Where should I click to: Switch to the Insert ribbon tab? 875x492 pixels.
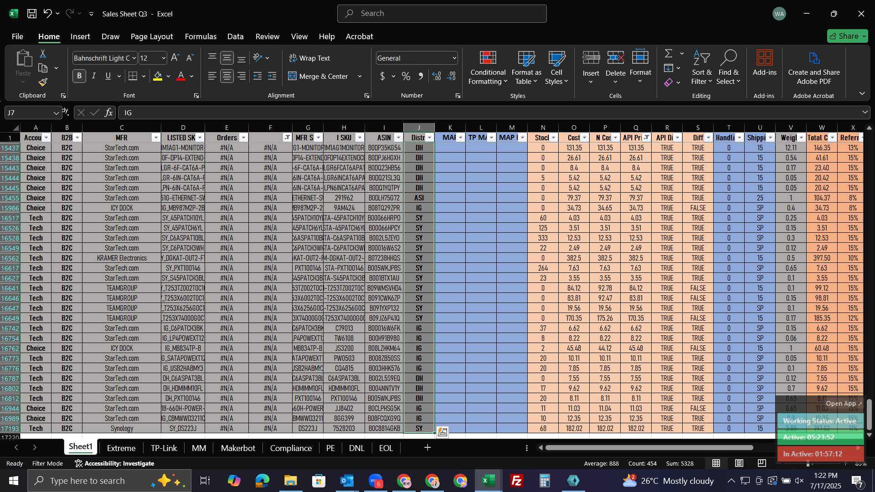(x=80, y=36)
